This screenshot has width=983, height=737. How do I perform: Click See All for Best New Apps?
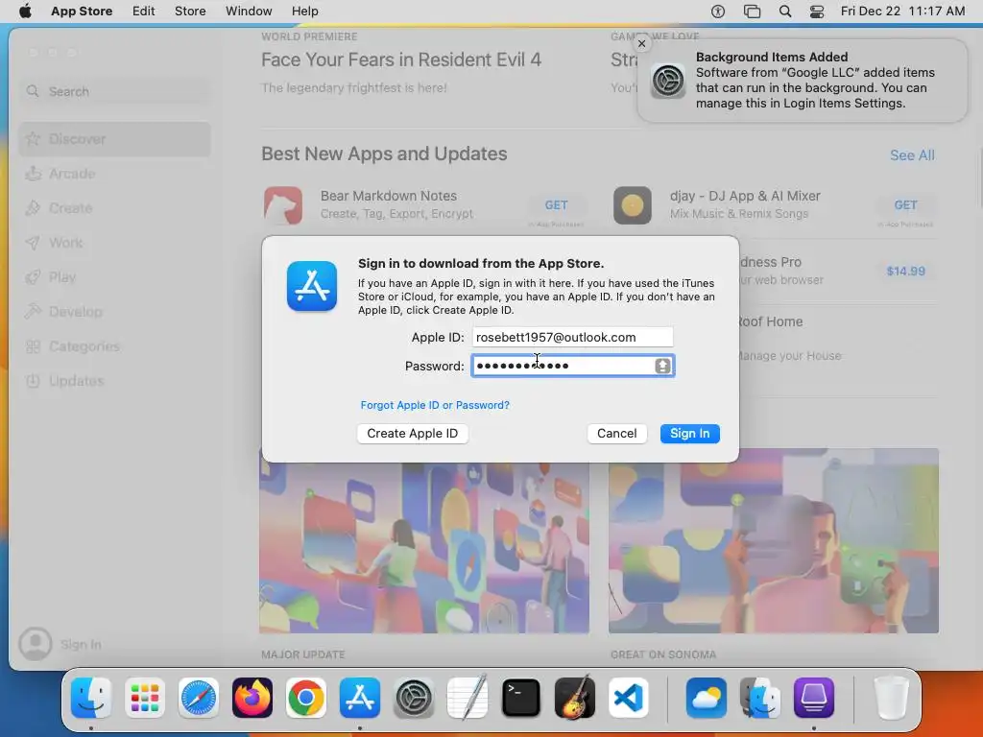pyautogui.click(x=912, y=155)
